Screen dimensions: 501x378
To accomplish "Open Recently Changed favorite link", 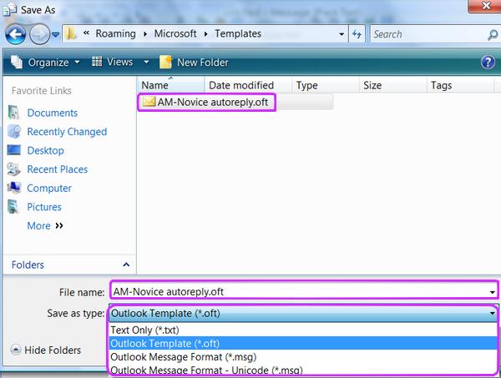I will tap(67, 132).
